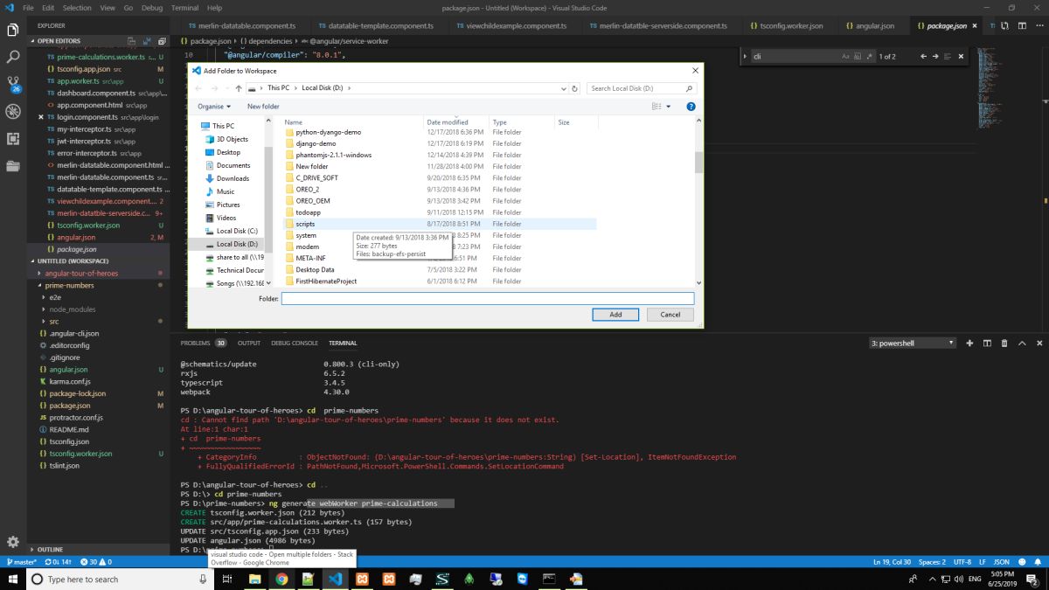Image resolution: width=1049 pixels, height=590 pixels.
Task: Maximize terminal panel with chevron up
Action: (x=1022, y=344)
